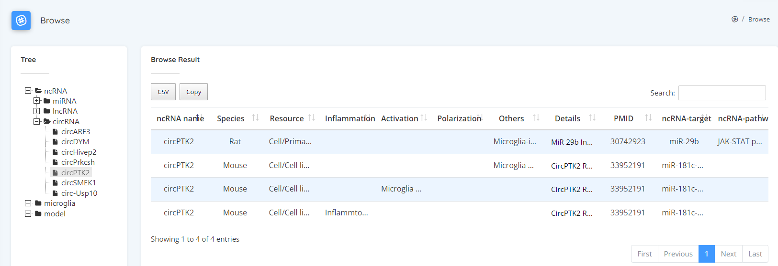Viewport: 778px width, 266px height.
Task: Open circ-Usp10 tree entry
Action: point(79,193)
